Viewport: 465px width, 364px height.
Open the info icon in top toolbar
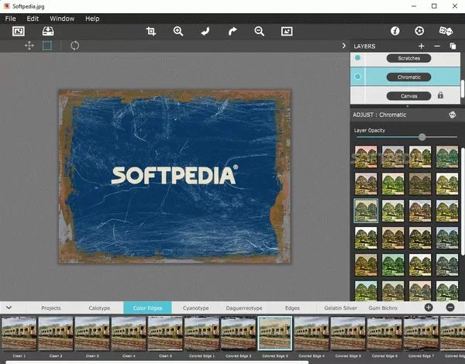(x=394, y=32)
